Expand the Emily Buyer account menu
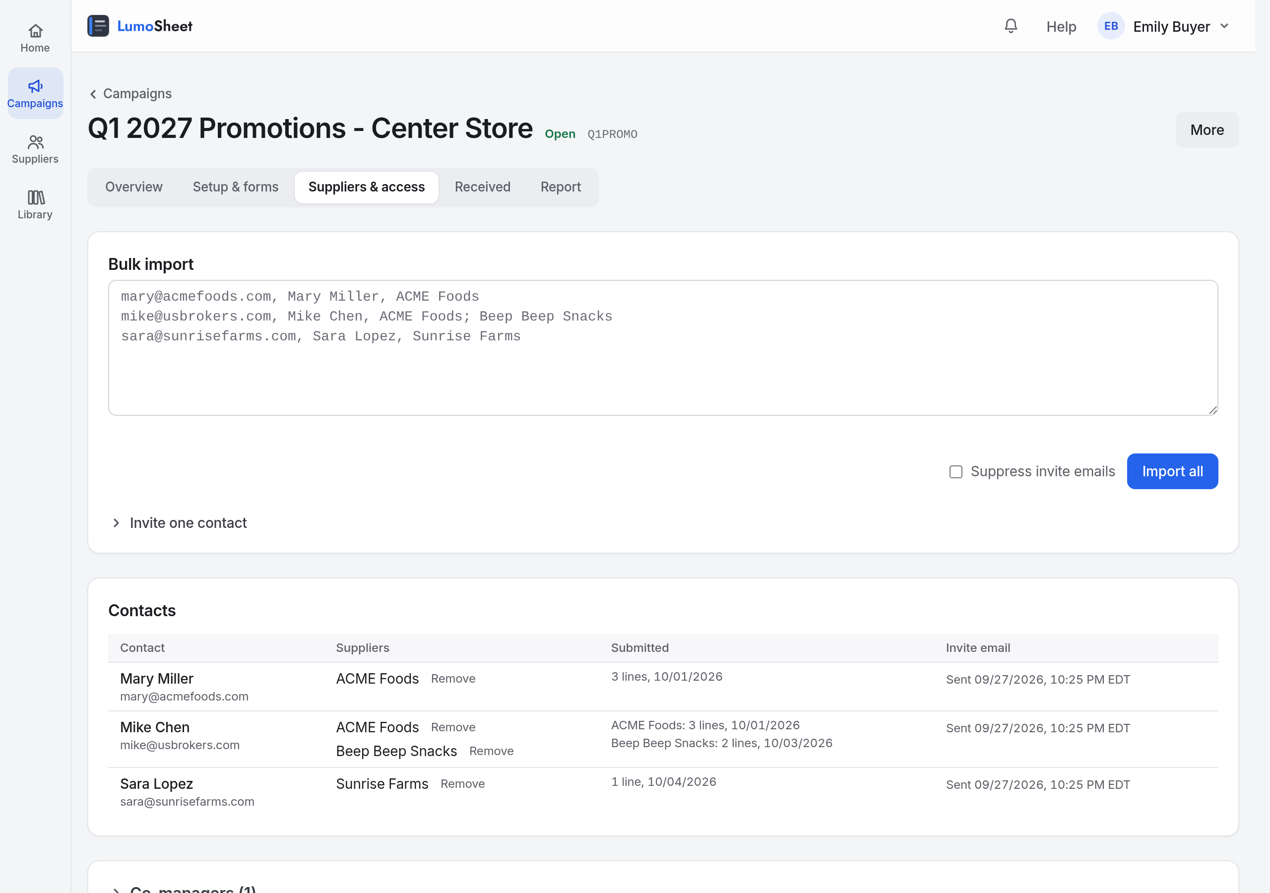 click(x=1164, y=26)
